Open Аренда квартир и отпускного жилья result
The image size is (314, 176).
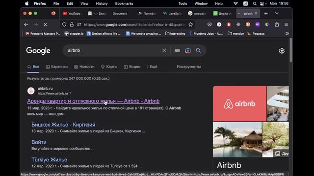point(93,101)
